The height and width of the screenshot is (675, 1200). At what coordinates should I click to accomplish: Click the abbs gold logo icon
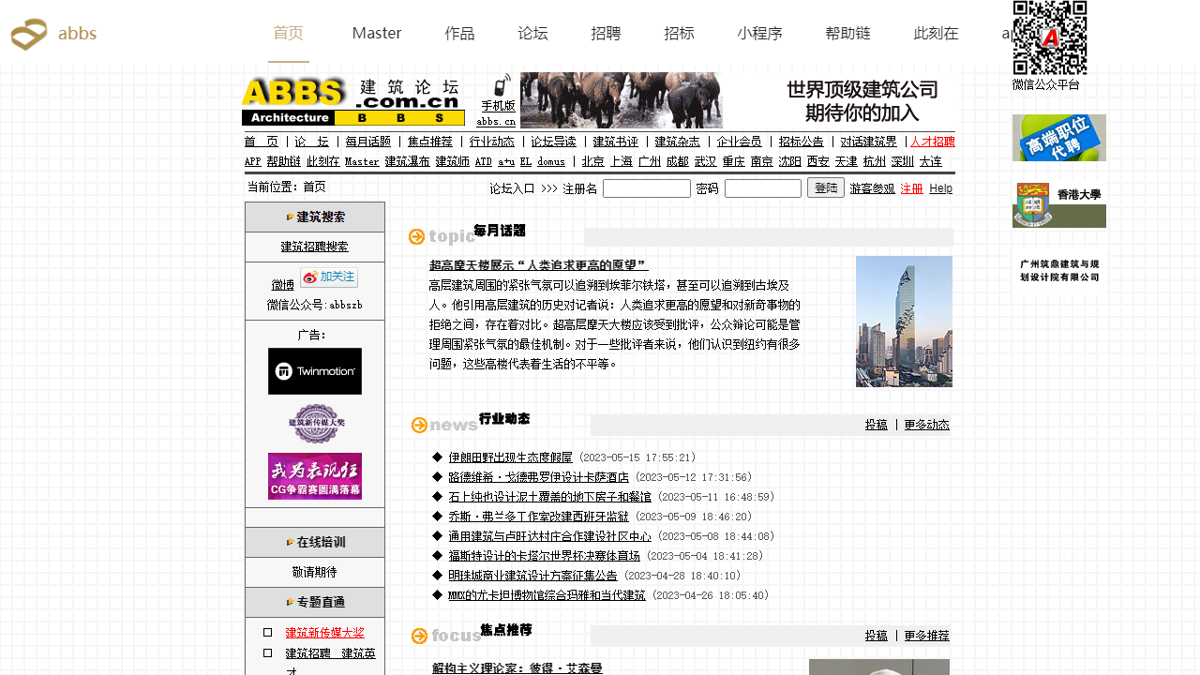(x=29, y=35)
